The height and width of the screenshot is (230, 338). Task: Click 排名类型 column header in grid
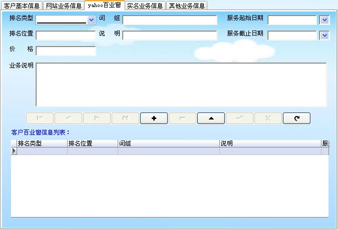click(42, 143)
